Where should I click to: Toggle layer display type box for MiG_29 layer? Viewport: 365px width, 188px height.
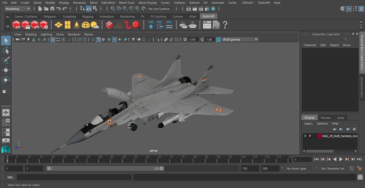coord(315,136)
